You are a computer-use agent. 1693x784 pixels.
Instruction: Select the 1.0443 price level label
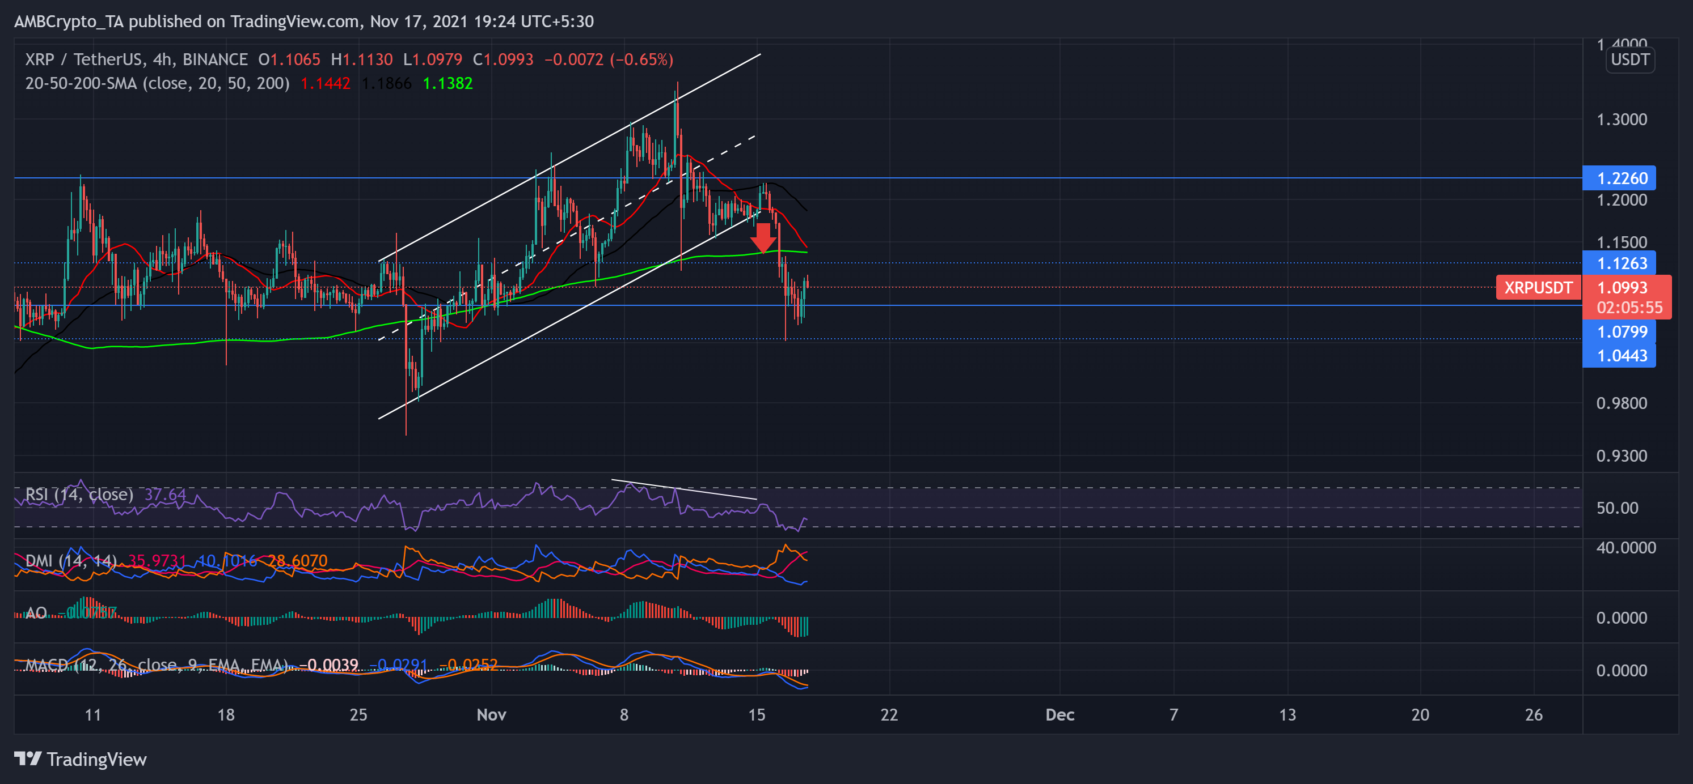click(x=1619, y=355)
